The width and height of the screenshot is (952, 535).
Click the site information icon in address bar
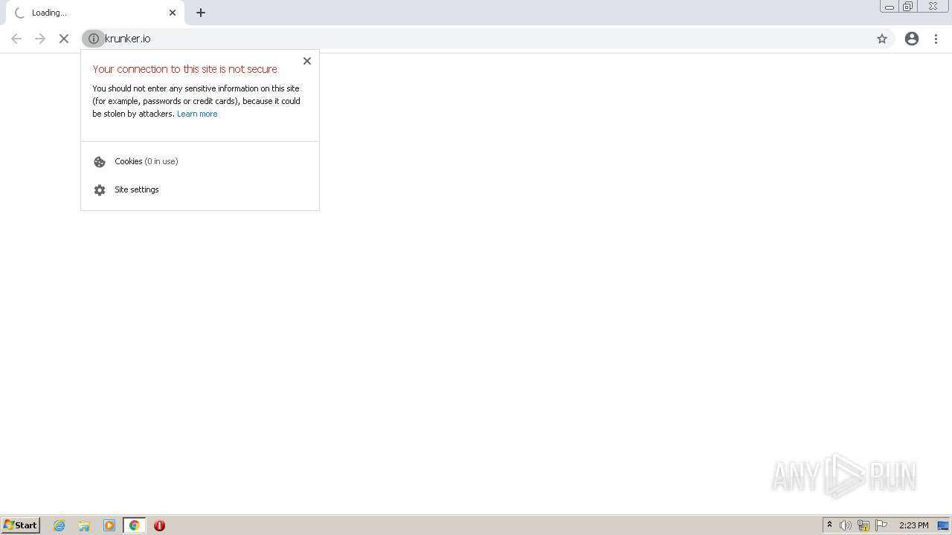coord(94,39)
